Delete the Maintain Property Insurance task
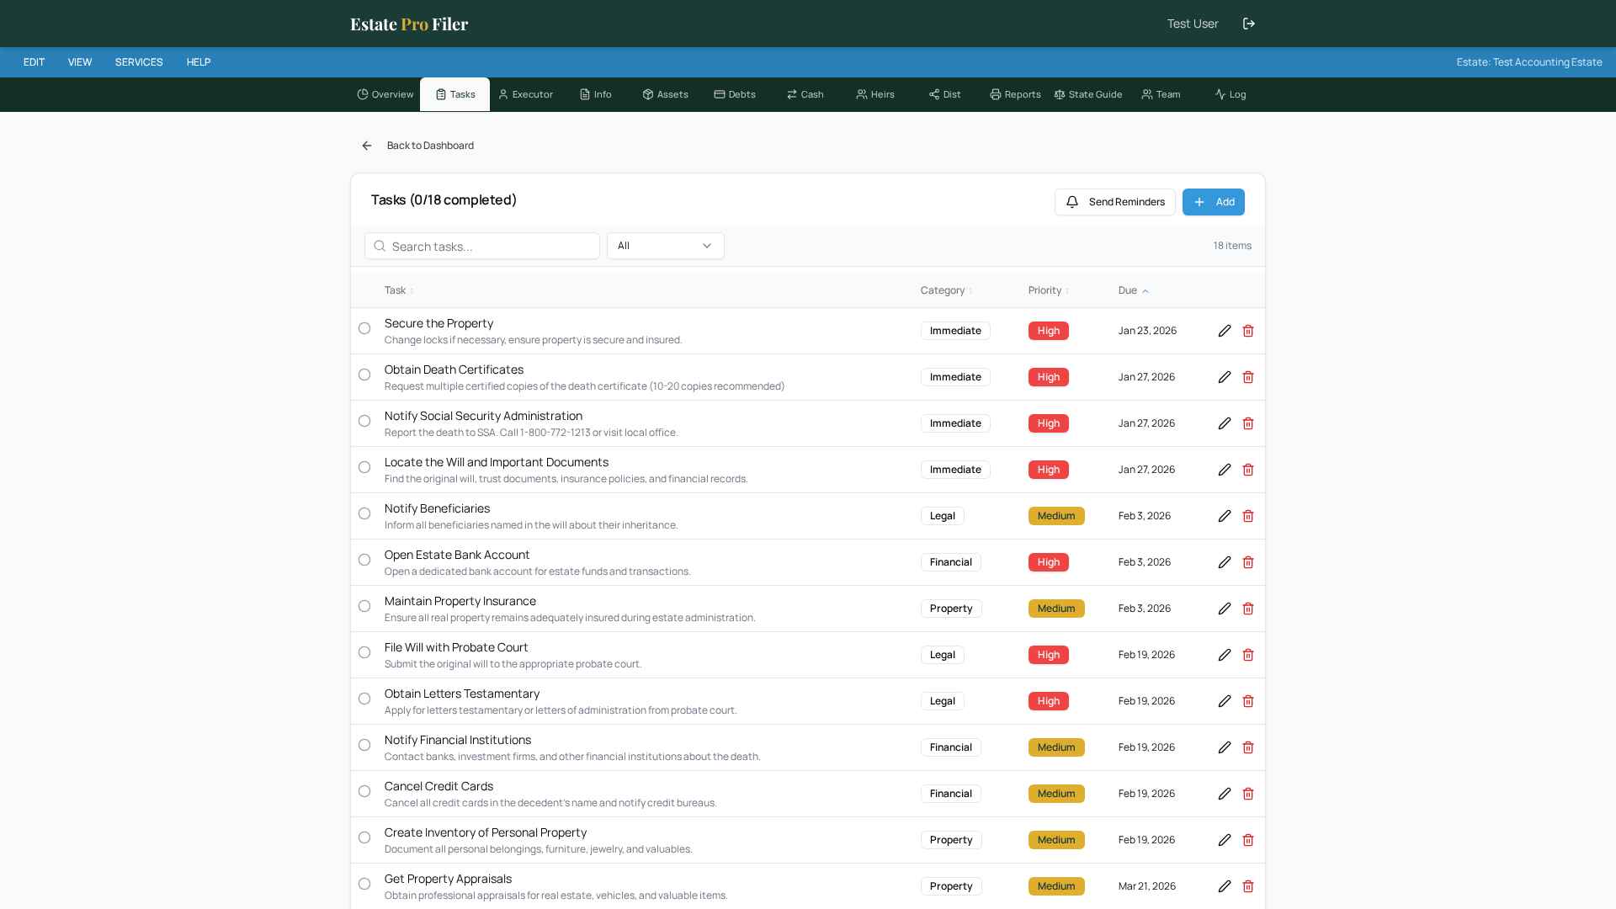Screen dimensions: 1616x909 pos(1248,609)
